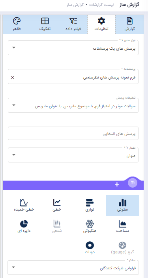This screenshot has width=148, height=278.
Task: Expand the operator (عملگر) dropdown
Action: (x=73, y=267)
